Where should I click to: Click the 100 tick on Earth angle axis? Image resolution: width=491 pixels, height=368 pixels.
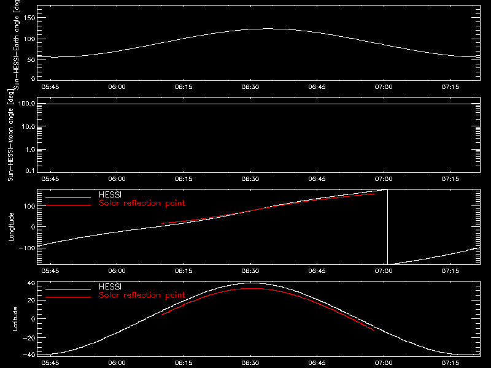[x=29, y=39]
